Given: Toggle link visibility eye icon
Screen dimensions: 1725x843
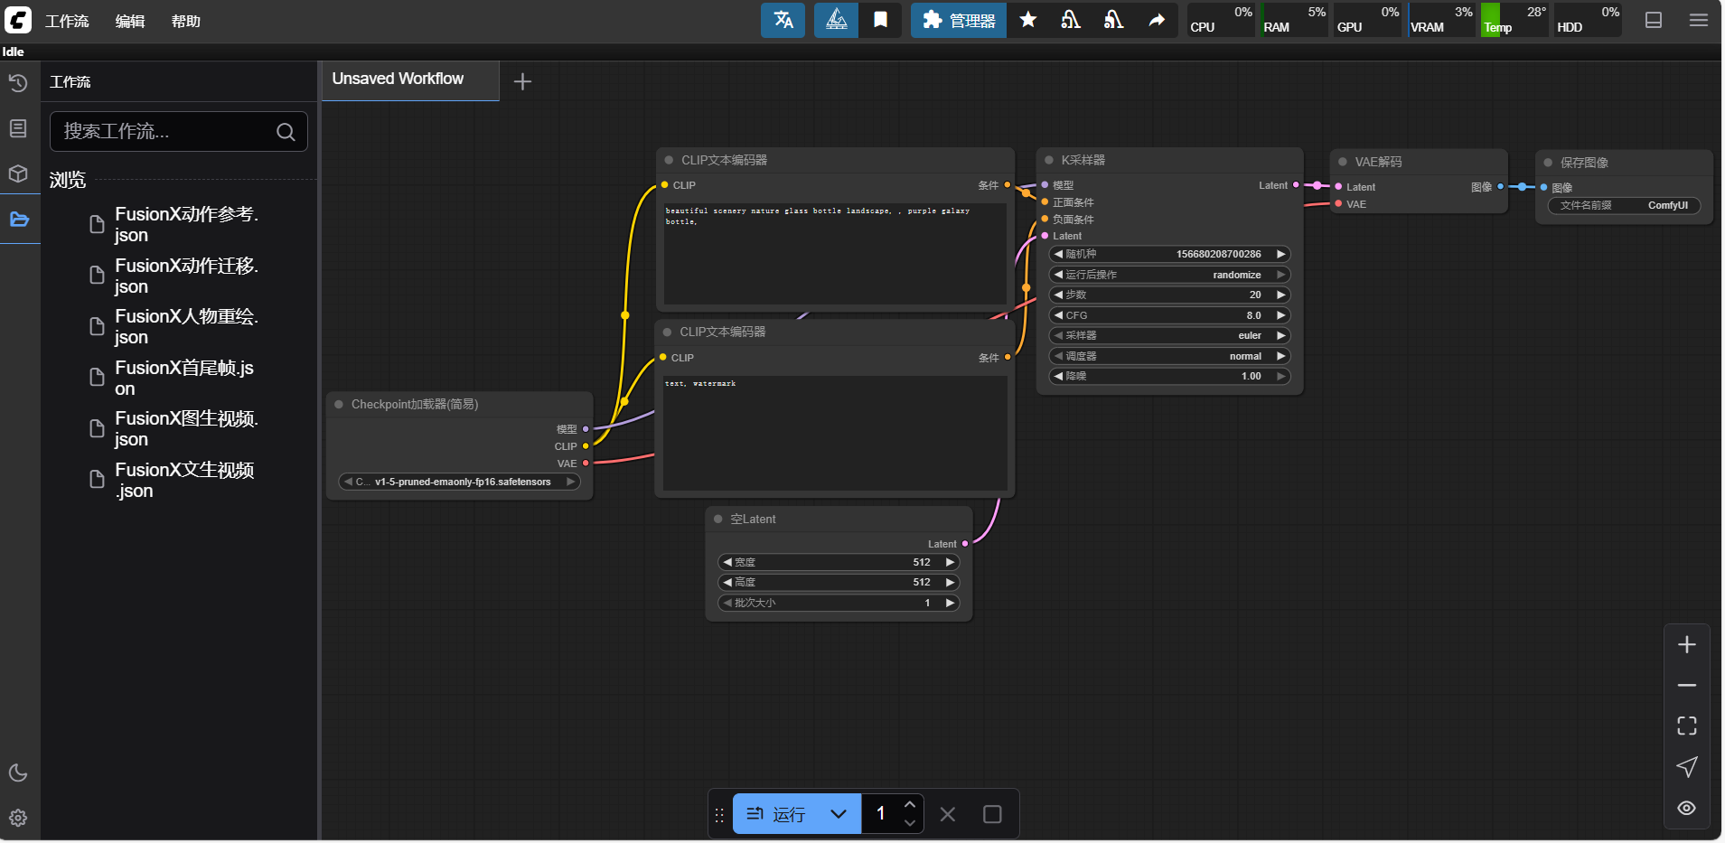Looking at the screenshot, I should point(1687,808).
